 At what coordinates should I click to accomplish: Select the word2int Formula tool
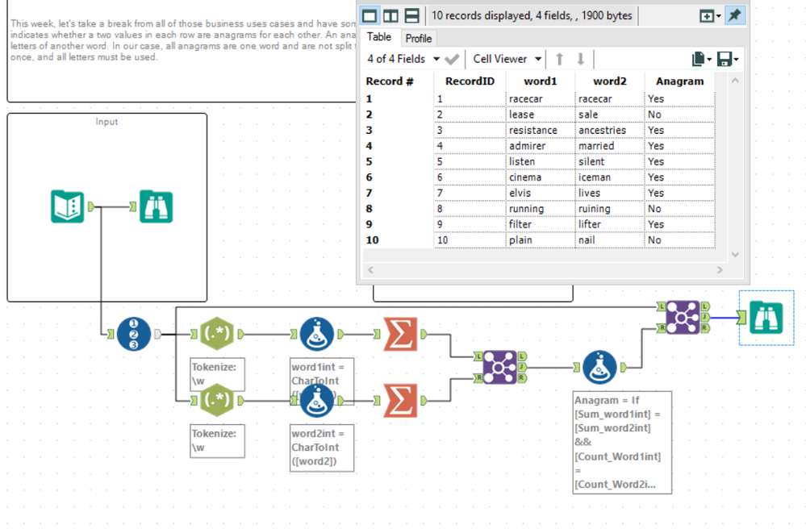[316, 400]
